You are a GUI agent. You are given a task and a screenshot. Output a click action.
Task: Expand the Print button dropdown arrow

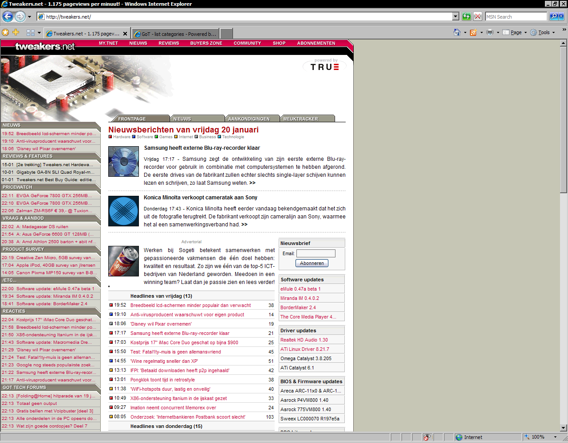click(x=498, y=32)
